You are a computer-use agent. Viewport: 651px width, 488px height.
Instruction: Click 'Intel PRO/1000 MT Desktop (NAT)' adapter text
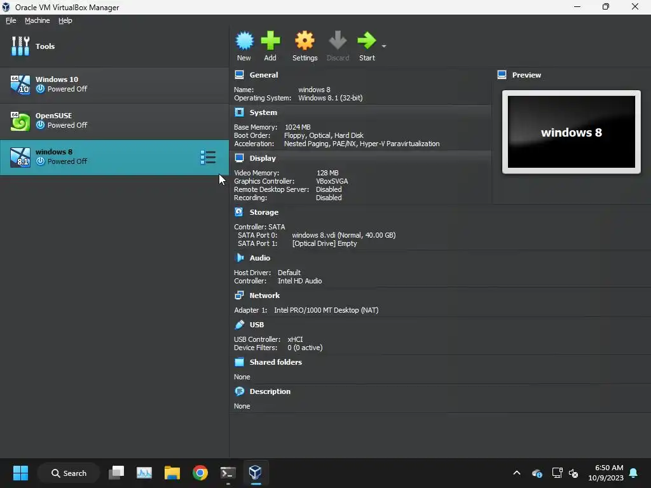326,310
